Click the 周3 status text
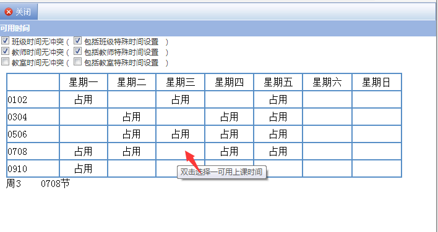Image resolution: width=438 pixels, height=232 pixels. pos(14,184)
